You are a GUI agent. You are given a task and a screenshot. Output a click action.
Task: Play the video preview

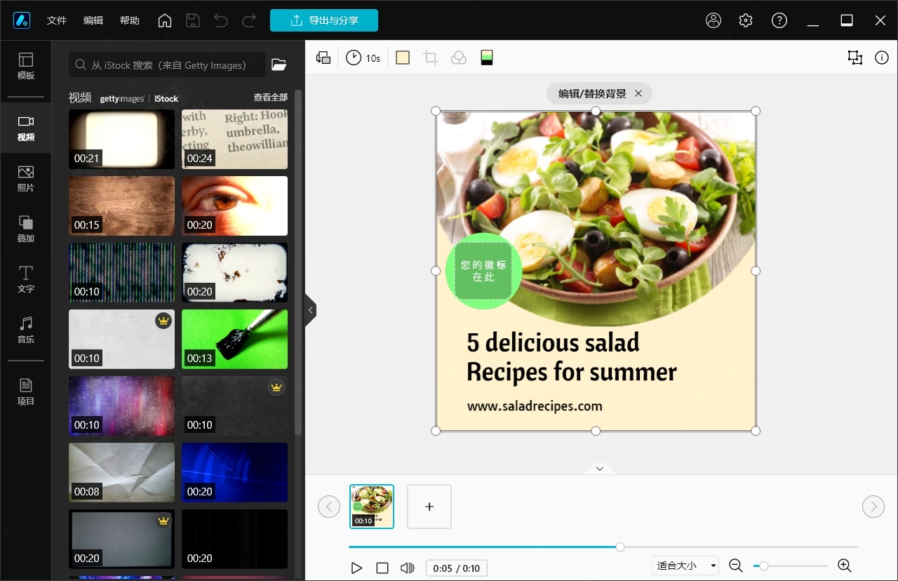click(x=356, y=568)
